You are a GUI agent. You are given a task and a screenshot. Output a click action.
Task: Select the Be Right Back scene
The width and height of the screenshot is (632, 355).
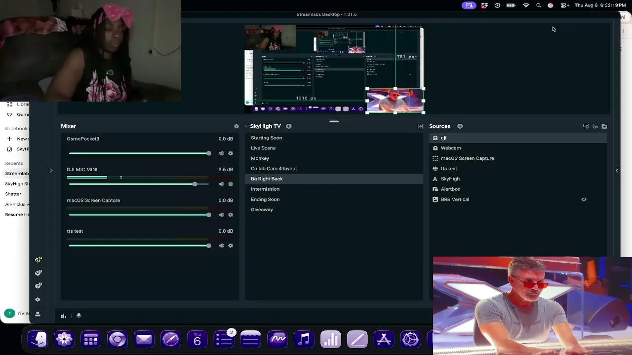pos(334,179)
